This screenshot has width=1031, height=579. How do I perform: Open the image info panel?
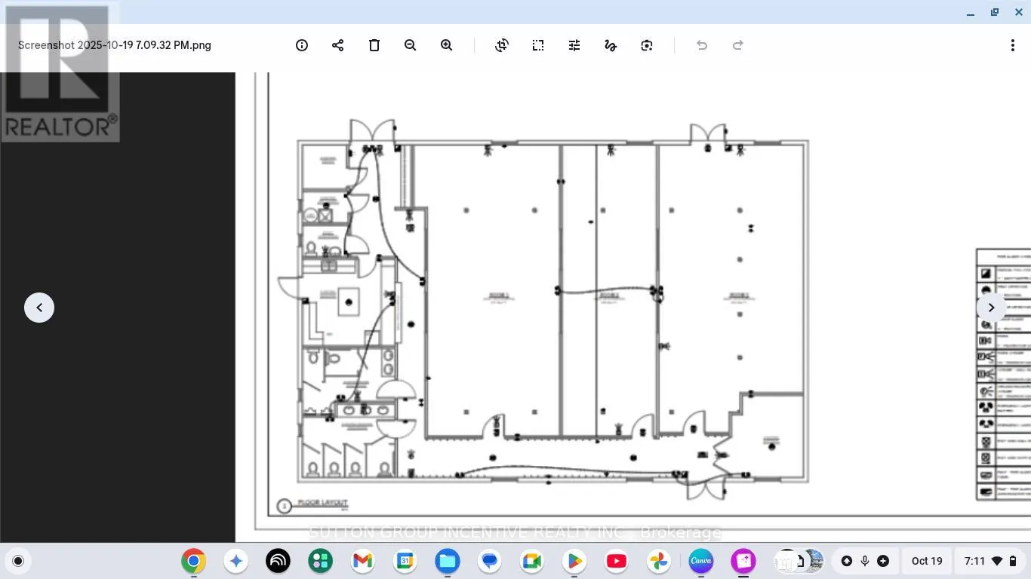pos(302,45)
